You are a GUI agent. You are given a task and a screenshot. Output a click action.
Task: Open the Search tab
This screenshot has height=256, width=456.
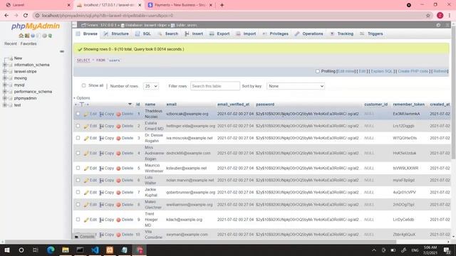168,34
